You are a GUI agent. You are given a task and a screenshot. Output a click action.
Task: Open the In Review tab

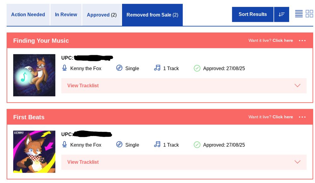tap(66, 15)
